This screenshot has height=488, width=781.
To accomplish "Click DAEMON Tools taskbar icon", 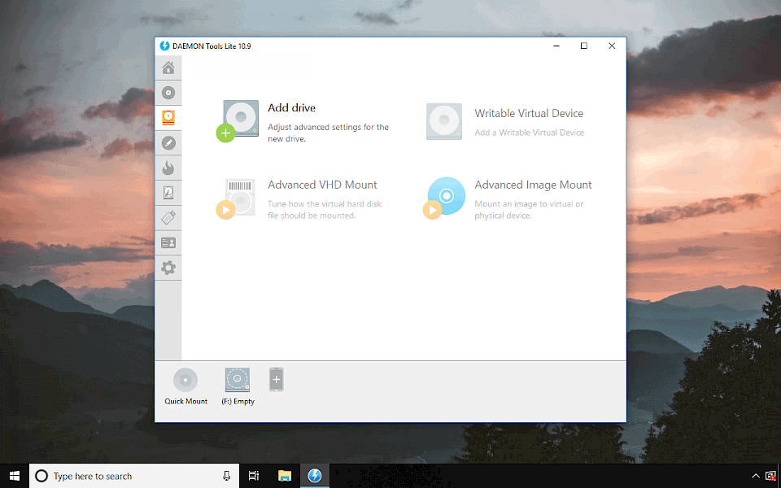I will 314,476.
